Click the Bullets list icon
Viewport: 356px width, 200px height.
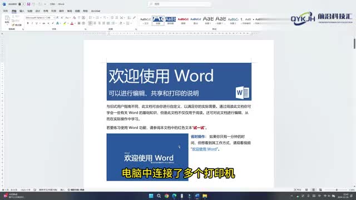pyautogui.click(x=90, y=17)
